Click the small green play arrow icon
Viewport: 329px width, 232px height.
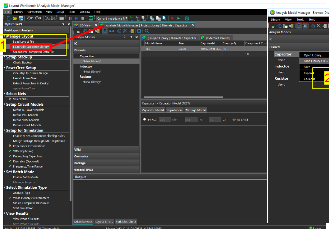pyautogui.click(x=178, y=19)
